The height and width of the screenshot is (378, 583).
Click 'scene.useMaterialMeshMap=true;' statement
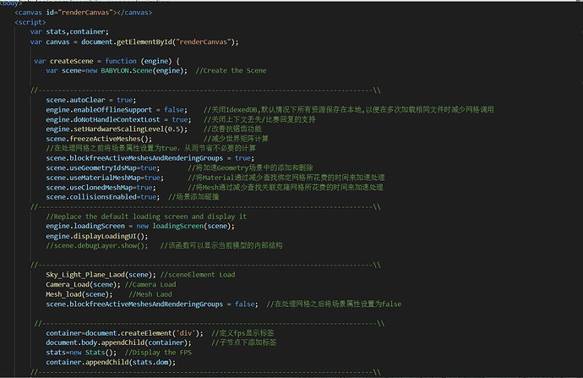pyautogui.click(x=105, y=178)
